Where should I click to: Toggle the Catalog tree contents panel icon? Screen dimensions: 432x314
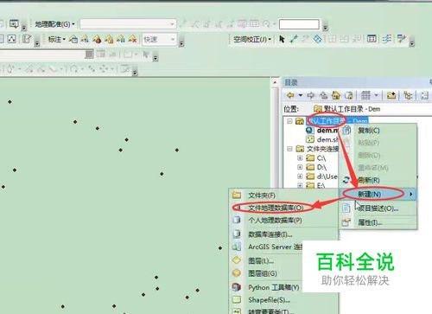tap(408, 95)
